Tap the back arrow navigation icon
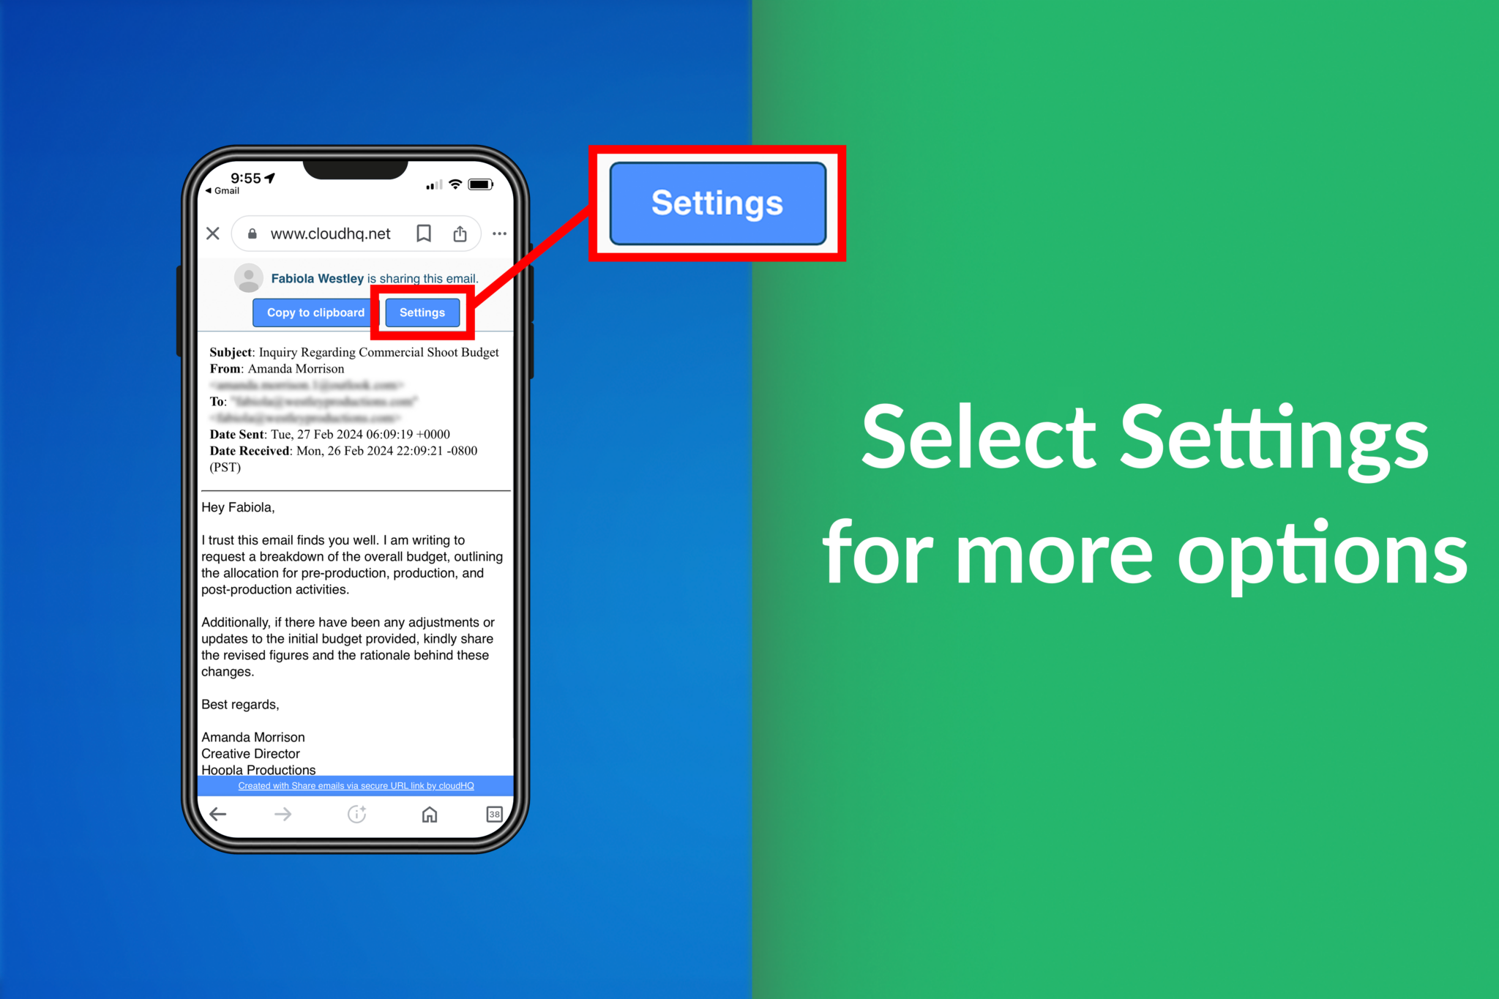 [x=218, y=816]
